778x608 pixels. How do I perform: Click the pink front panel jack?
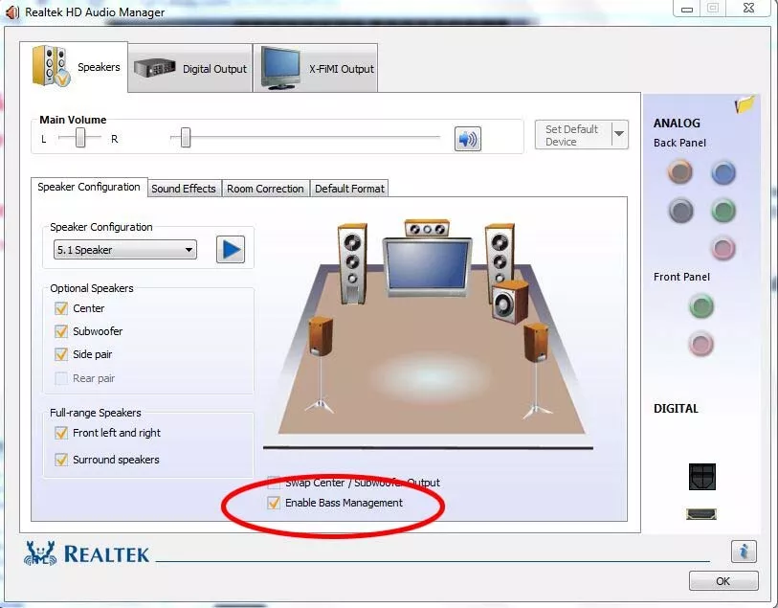[x=701, y=344]
